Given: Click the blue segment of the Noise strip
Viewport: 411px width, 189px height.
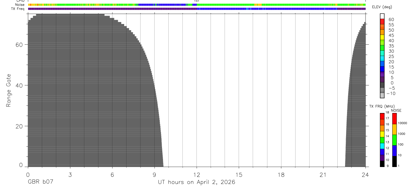Looking at the screenshot, I should coord(162,5).
